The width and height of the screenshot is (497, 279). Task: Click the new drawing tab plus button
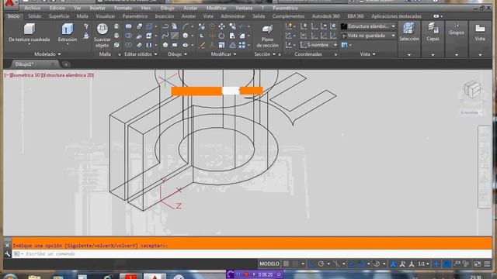(66, 64)
